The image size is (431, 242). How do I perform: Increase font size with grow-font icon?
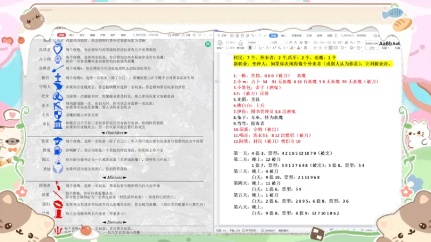pyautogui.click(x=290, y=42)
